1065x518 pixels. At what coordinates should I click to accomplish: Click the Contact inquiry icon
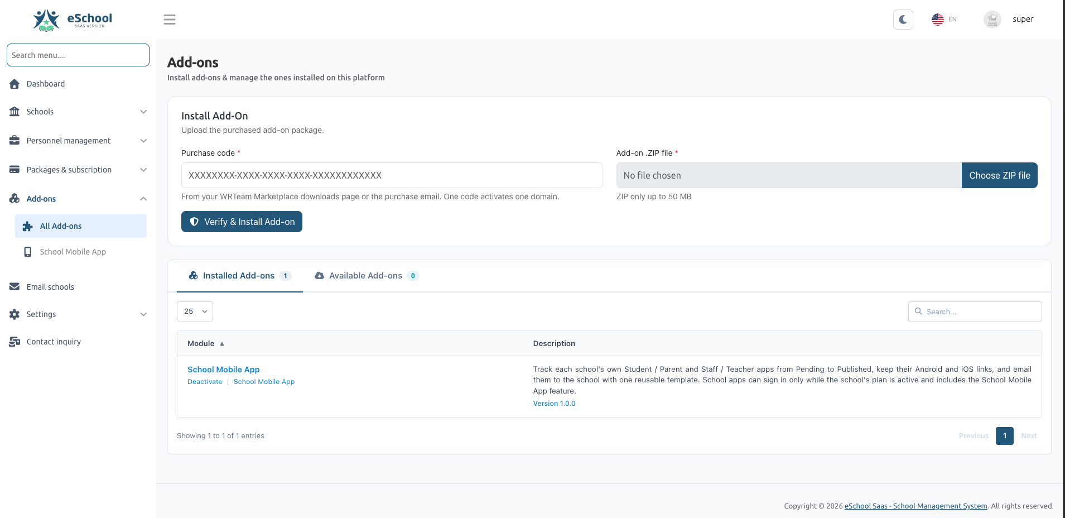point(15,342)
